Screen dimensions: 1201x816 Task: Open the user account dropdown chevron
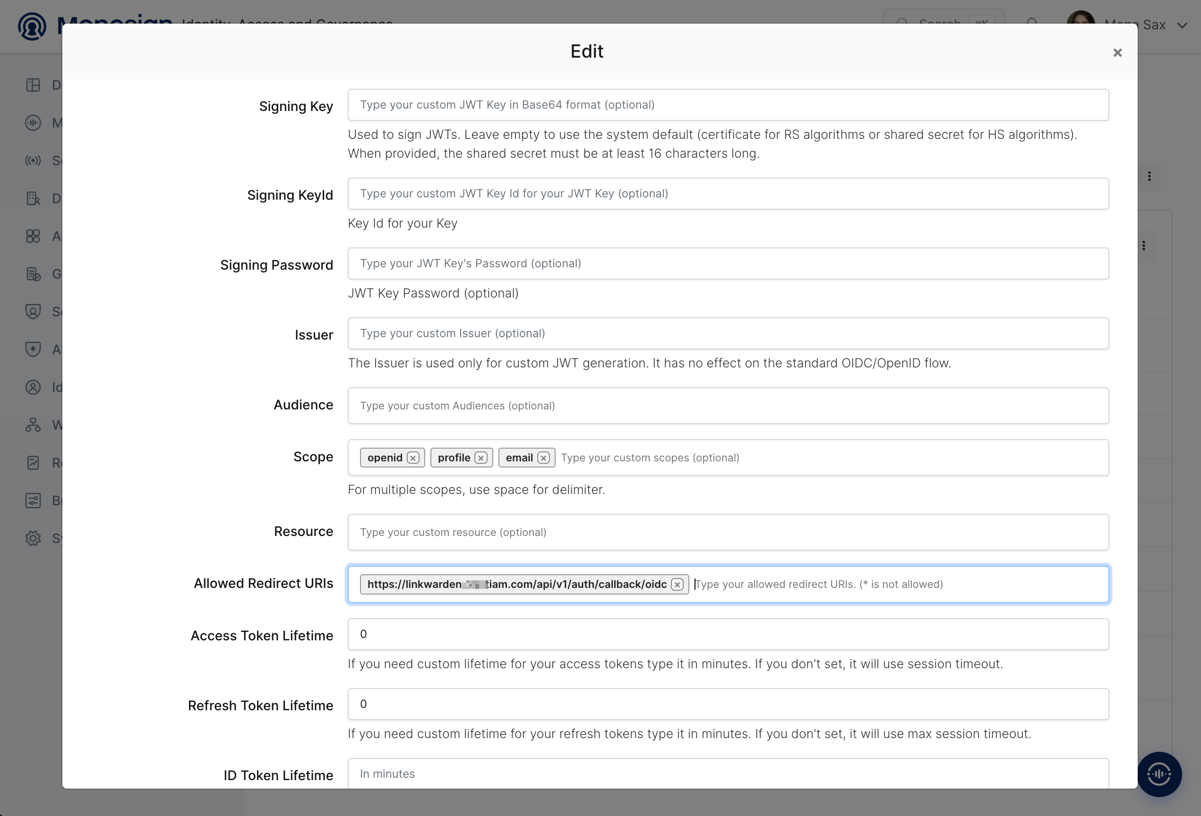click(1182, 25)
